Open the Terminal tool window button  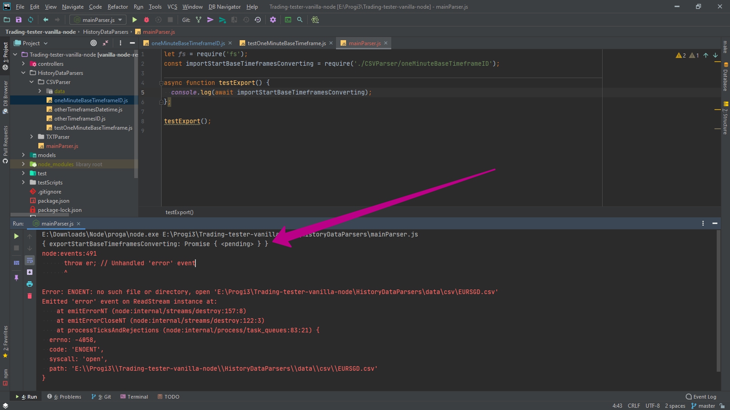(134, 397)
